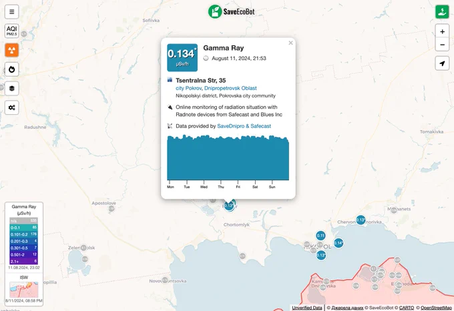Open the Unverified Data link

(306, 308)
